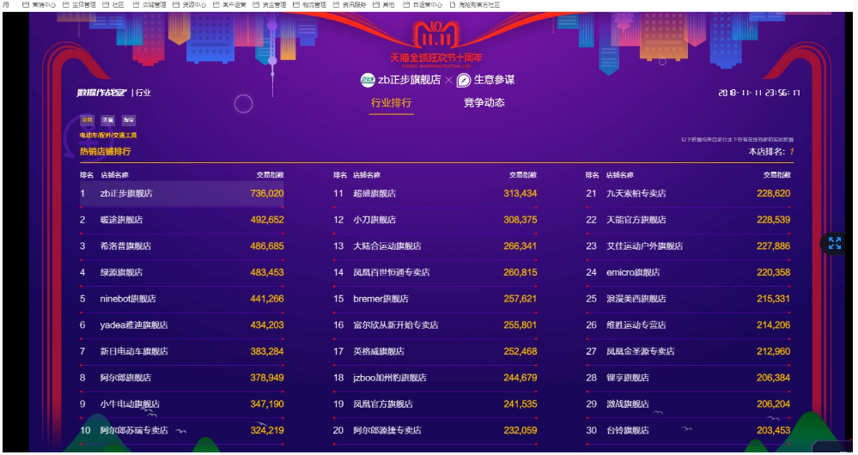858x455 pixels.
Task: Switch to the 竞争动态 tab
Action: tap(484, 102)
